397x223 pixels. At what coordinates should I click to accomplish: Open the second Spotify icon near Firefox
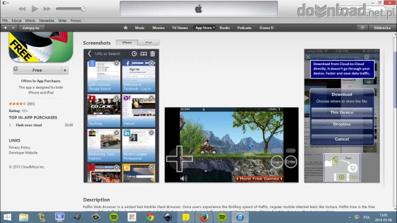point(222,217)
